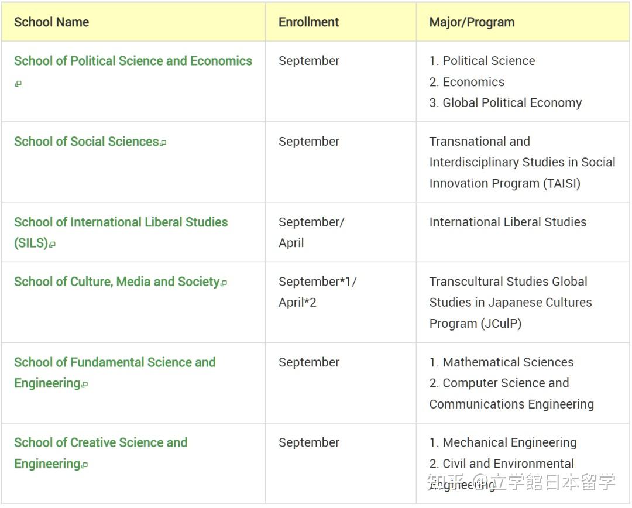Open School of Fundamental Science and Engineering link
Screen dimensions: 632x508
[115, 373]
